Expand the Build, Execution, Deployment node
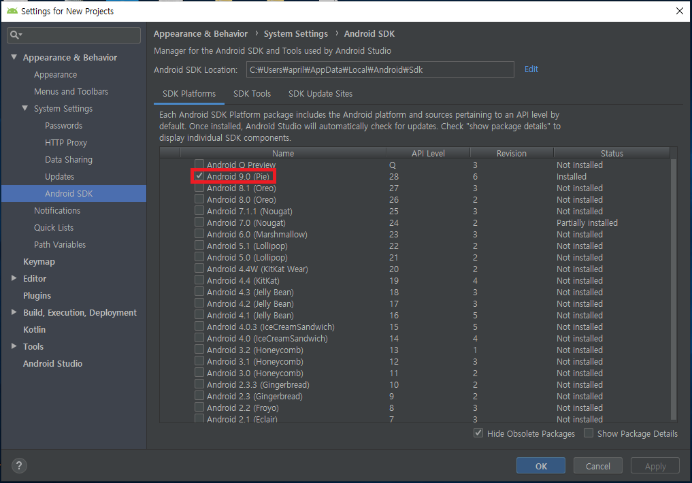 (x=14, y=312)
